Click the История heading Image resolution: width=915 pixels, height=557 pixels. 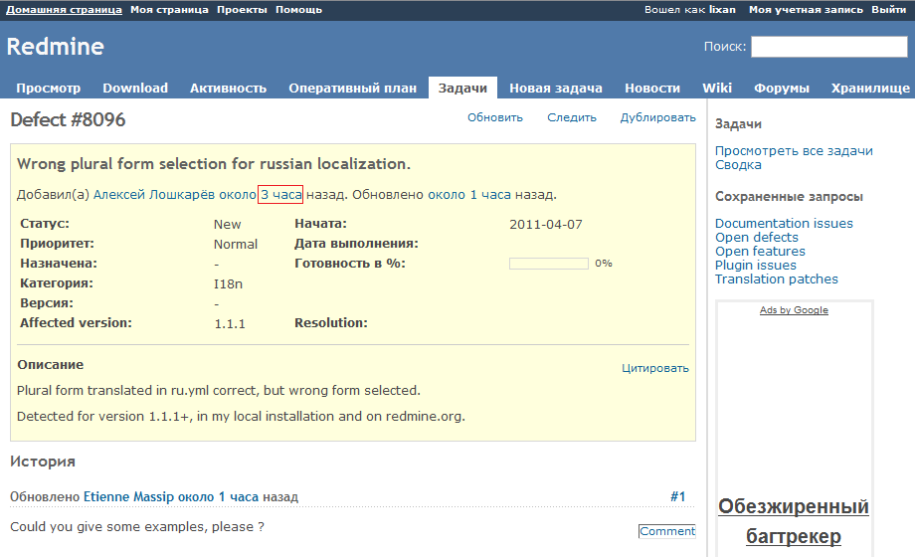(x=43, y=462)
